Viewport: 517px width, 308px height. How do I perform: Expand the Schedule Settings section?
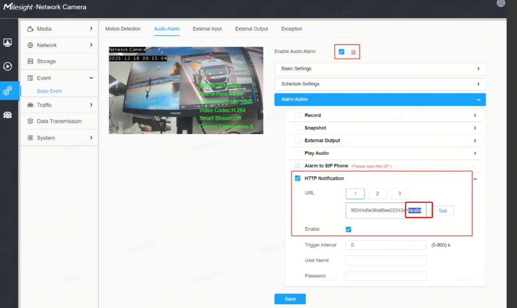click(380, 84)
